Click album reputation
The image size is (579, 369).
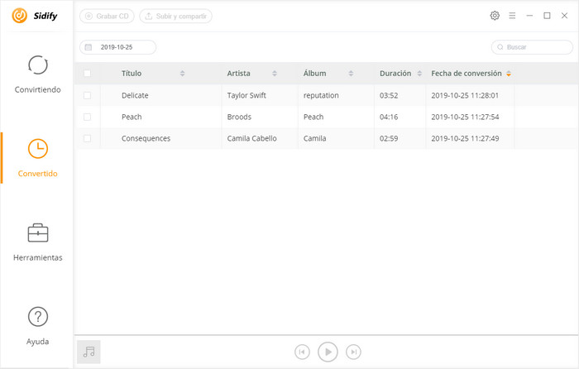coord(321,95)
